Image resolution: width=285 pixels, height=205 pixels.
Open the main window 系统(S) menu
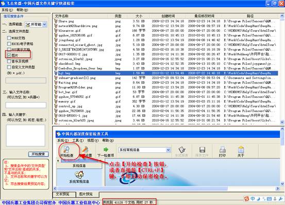coord(7,10)
